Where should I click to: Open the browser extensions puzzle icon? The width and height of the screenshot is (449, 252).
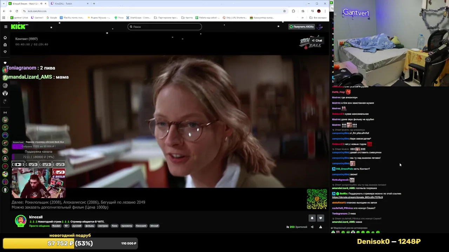pyautogui.click(x=293, y=11)
